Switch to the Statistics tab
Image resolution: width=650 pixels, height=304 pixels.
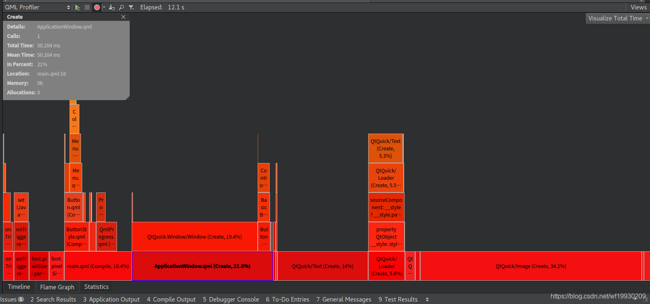click(97, 287)
